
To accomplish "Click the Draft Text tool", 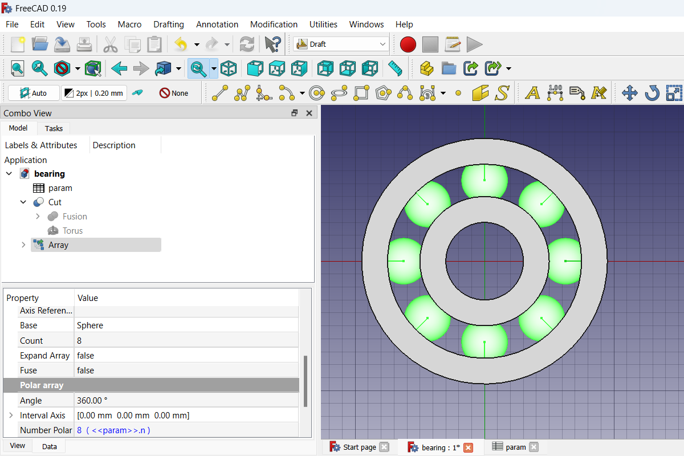I will (532, 93).
